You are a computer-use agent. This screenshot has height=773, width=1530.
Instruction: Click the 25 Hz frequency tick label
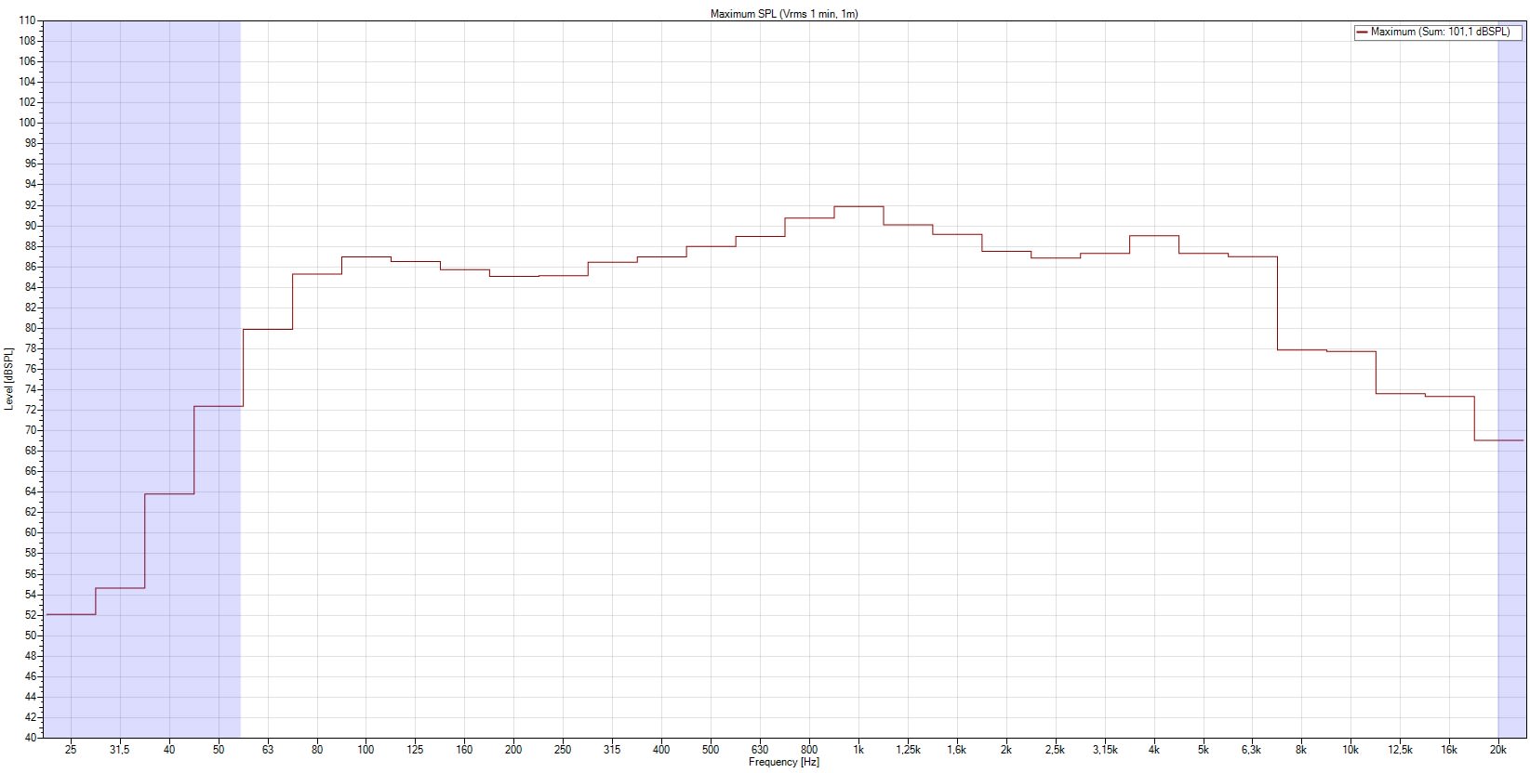click(72, 750)
